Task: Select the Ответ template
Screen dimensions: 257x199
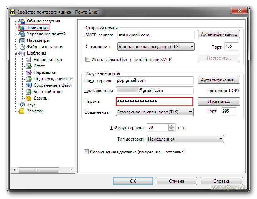Action: tap(39, 66)
